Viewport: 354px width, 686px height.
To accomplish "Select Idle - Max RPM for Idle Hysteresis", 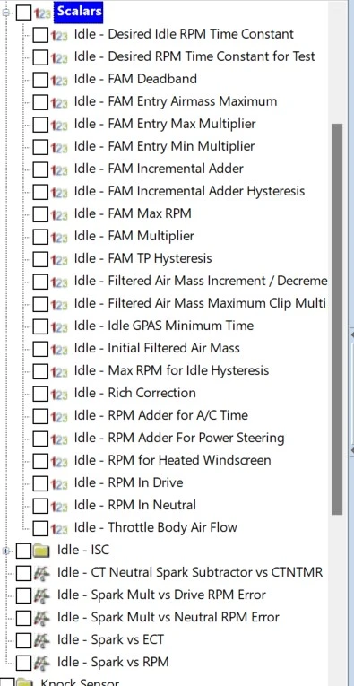I will tap(171, 370).
